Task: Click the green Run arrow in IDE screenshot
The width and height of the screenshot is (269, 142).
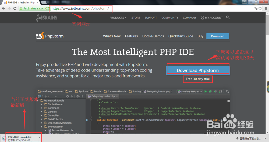Action: (206, 91)
